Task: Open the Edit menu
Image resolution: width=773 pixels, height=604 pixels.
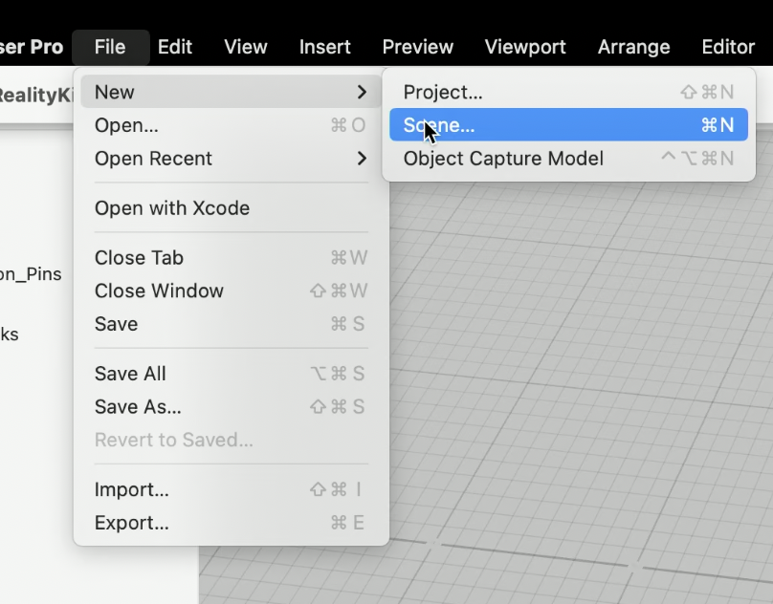Action: 175,47
